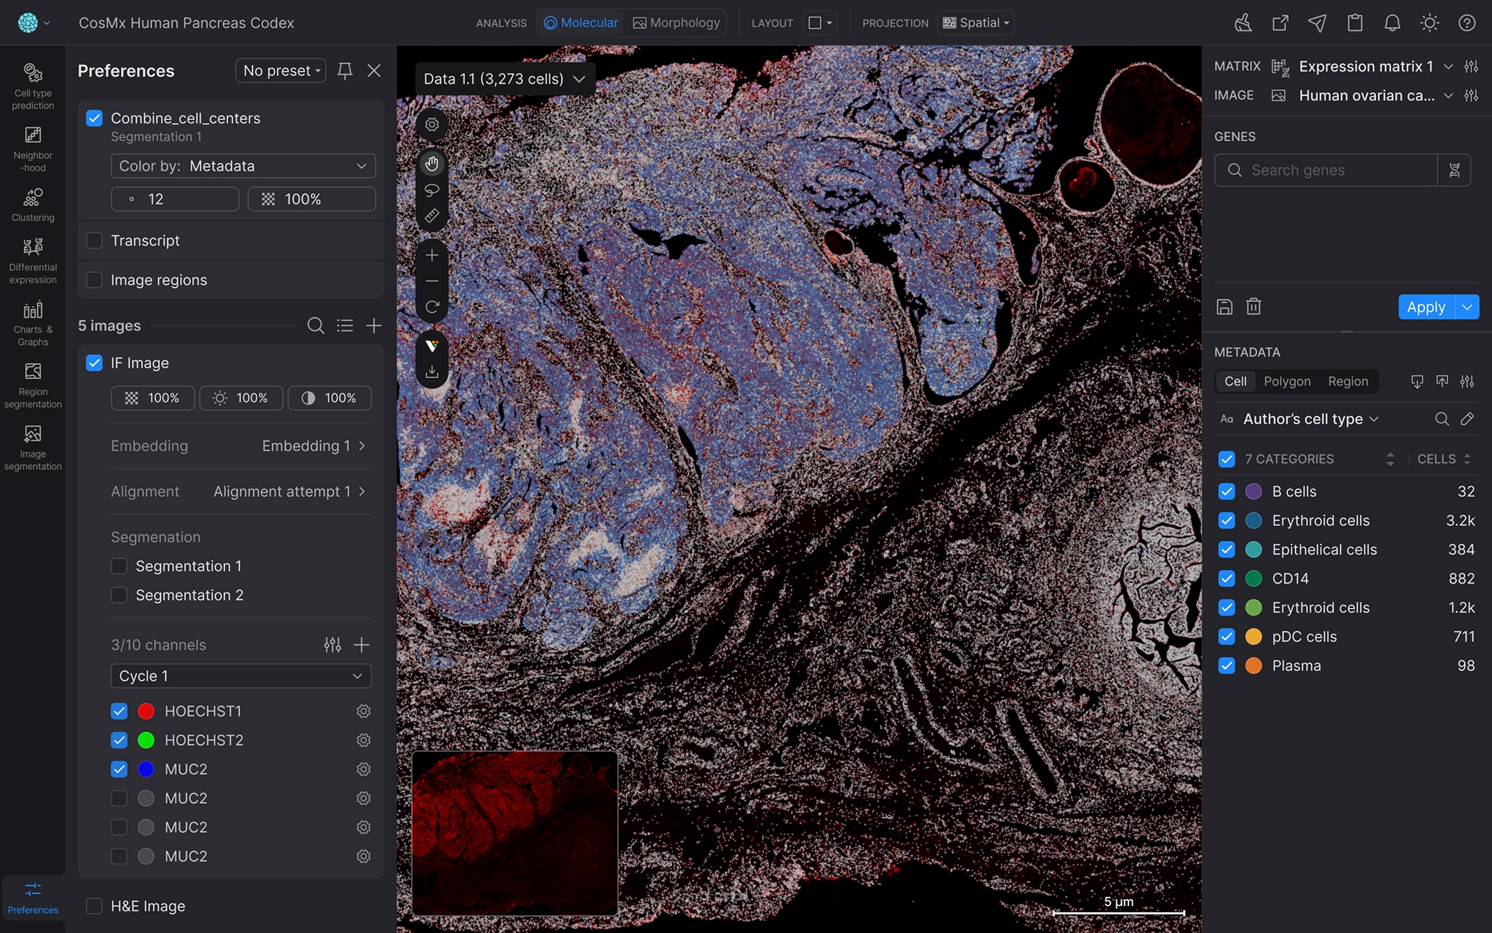Select the pan hand tool on the canvas
Screen dimensions: 1492x933
432,163
